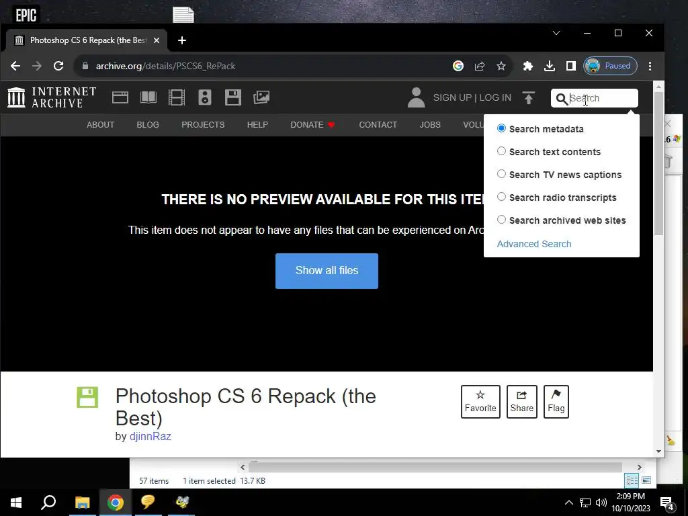Image resolution: width=688 pixels, height=516 pixels.
Task: Click the green software icon beside the title
Action: 87,397
